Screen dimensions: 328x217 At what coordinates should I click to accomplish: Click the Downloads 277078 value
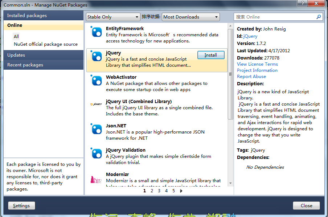pyautogui.click(x=272, y=58)
